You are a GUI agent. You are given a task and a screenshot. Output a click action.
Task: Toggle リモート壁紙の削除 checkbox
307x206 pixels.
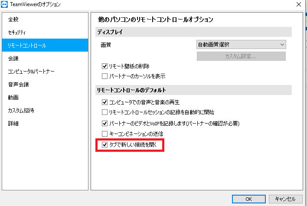point(105,66)
